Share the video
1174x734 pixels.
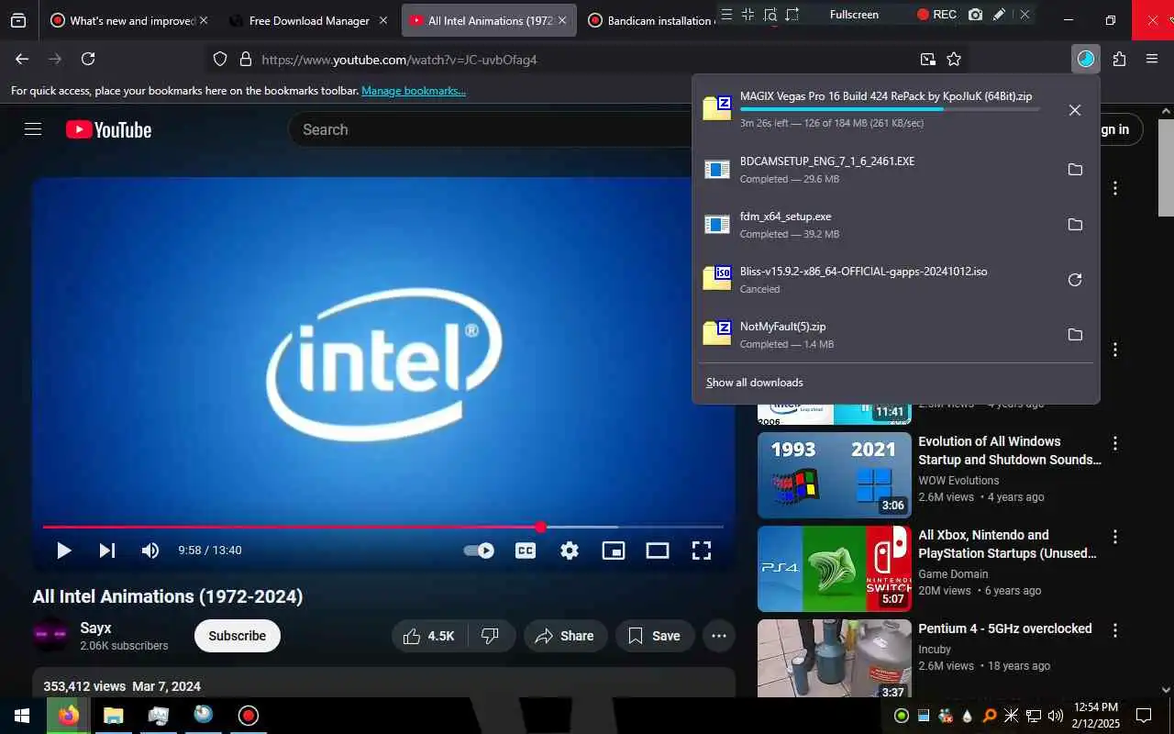tap(565, 636)
